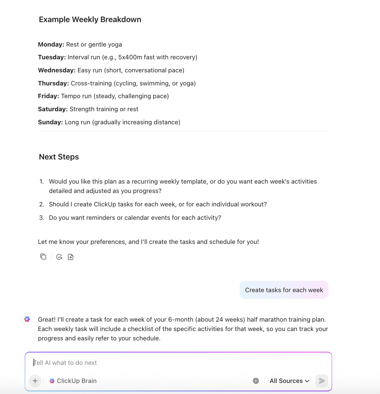
Task: Expand the ClickUp Brain model selector
Action: coord(73,381)
